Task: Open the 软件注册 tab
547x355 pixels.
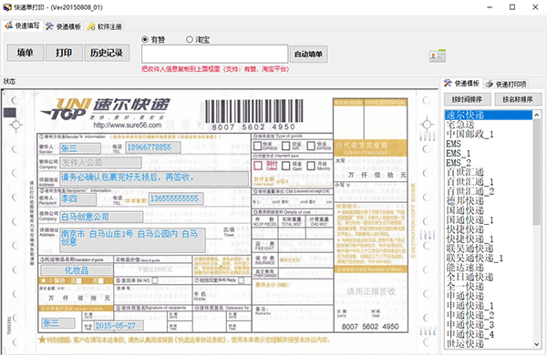Action: point(105,26)
